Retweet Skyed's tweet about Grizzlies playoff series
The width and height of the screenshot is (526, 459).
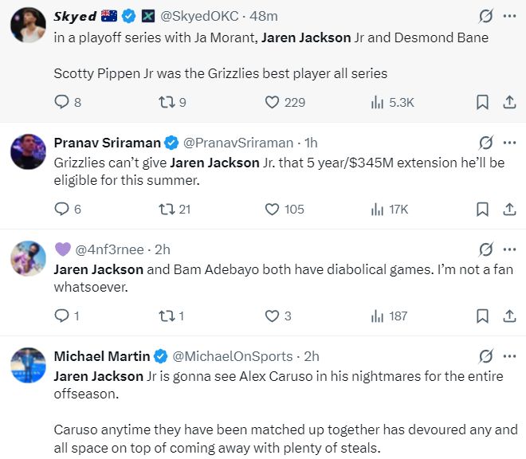[166, 102]
